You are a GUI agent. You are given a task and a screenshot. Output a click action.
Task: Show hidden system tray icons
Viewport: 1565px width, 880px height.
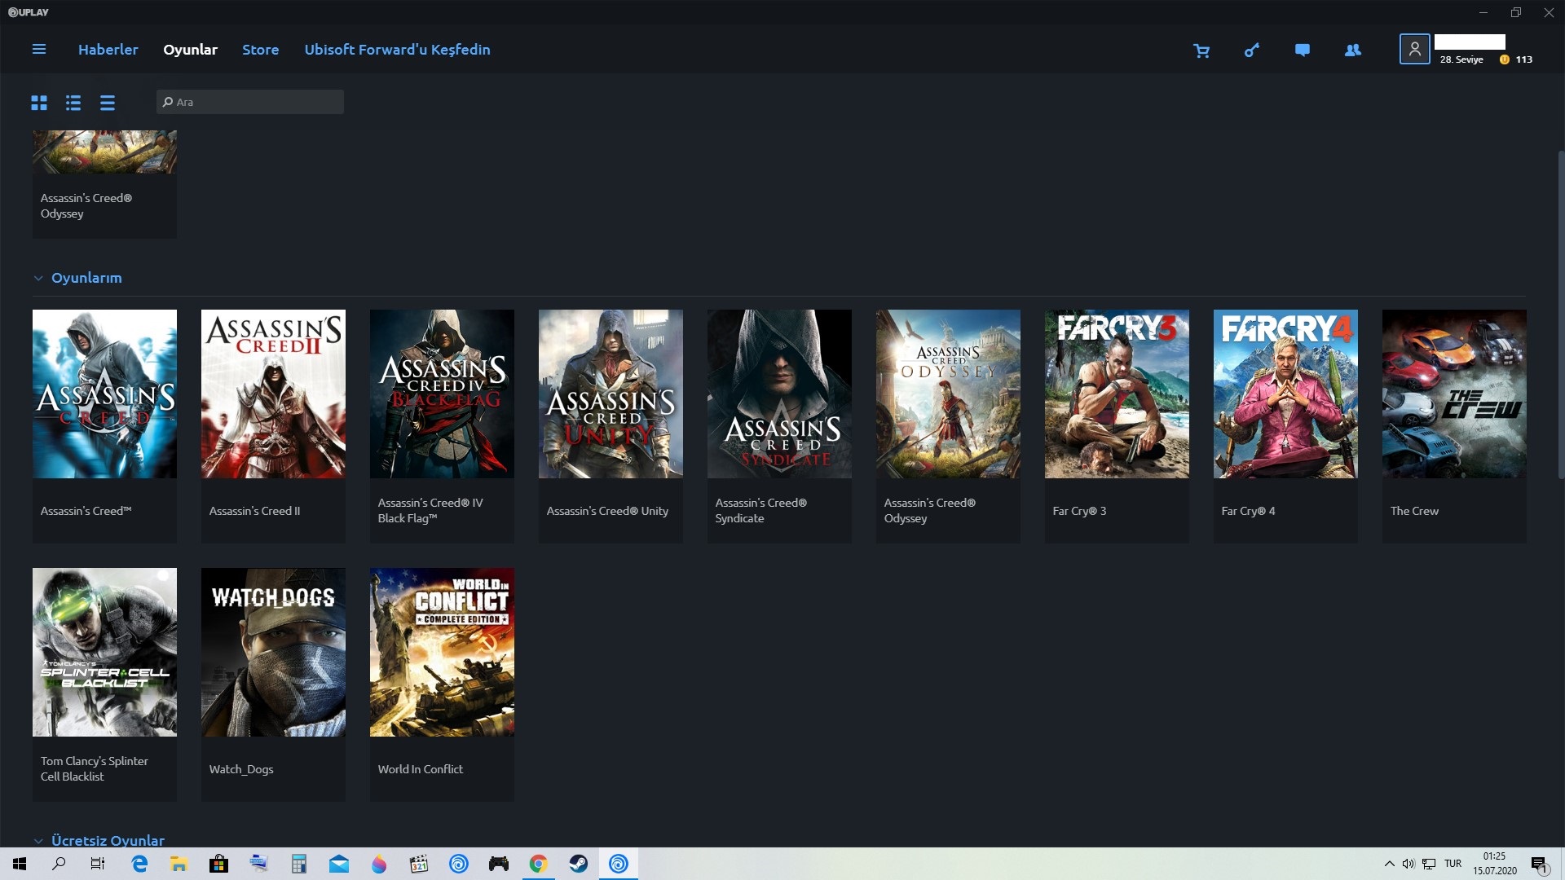click(x=1389, y=864)
